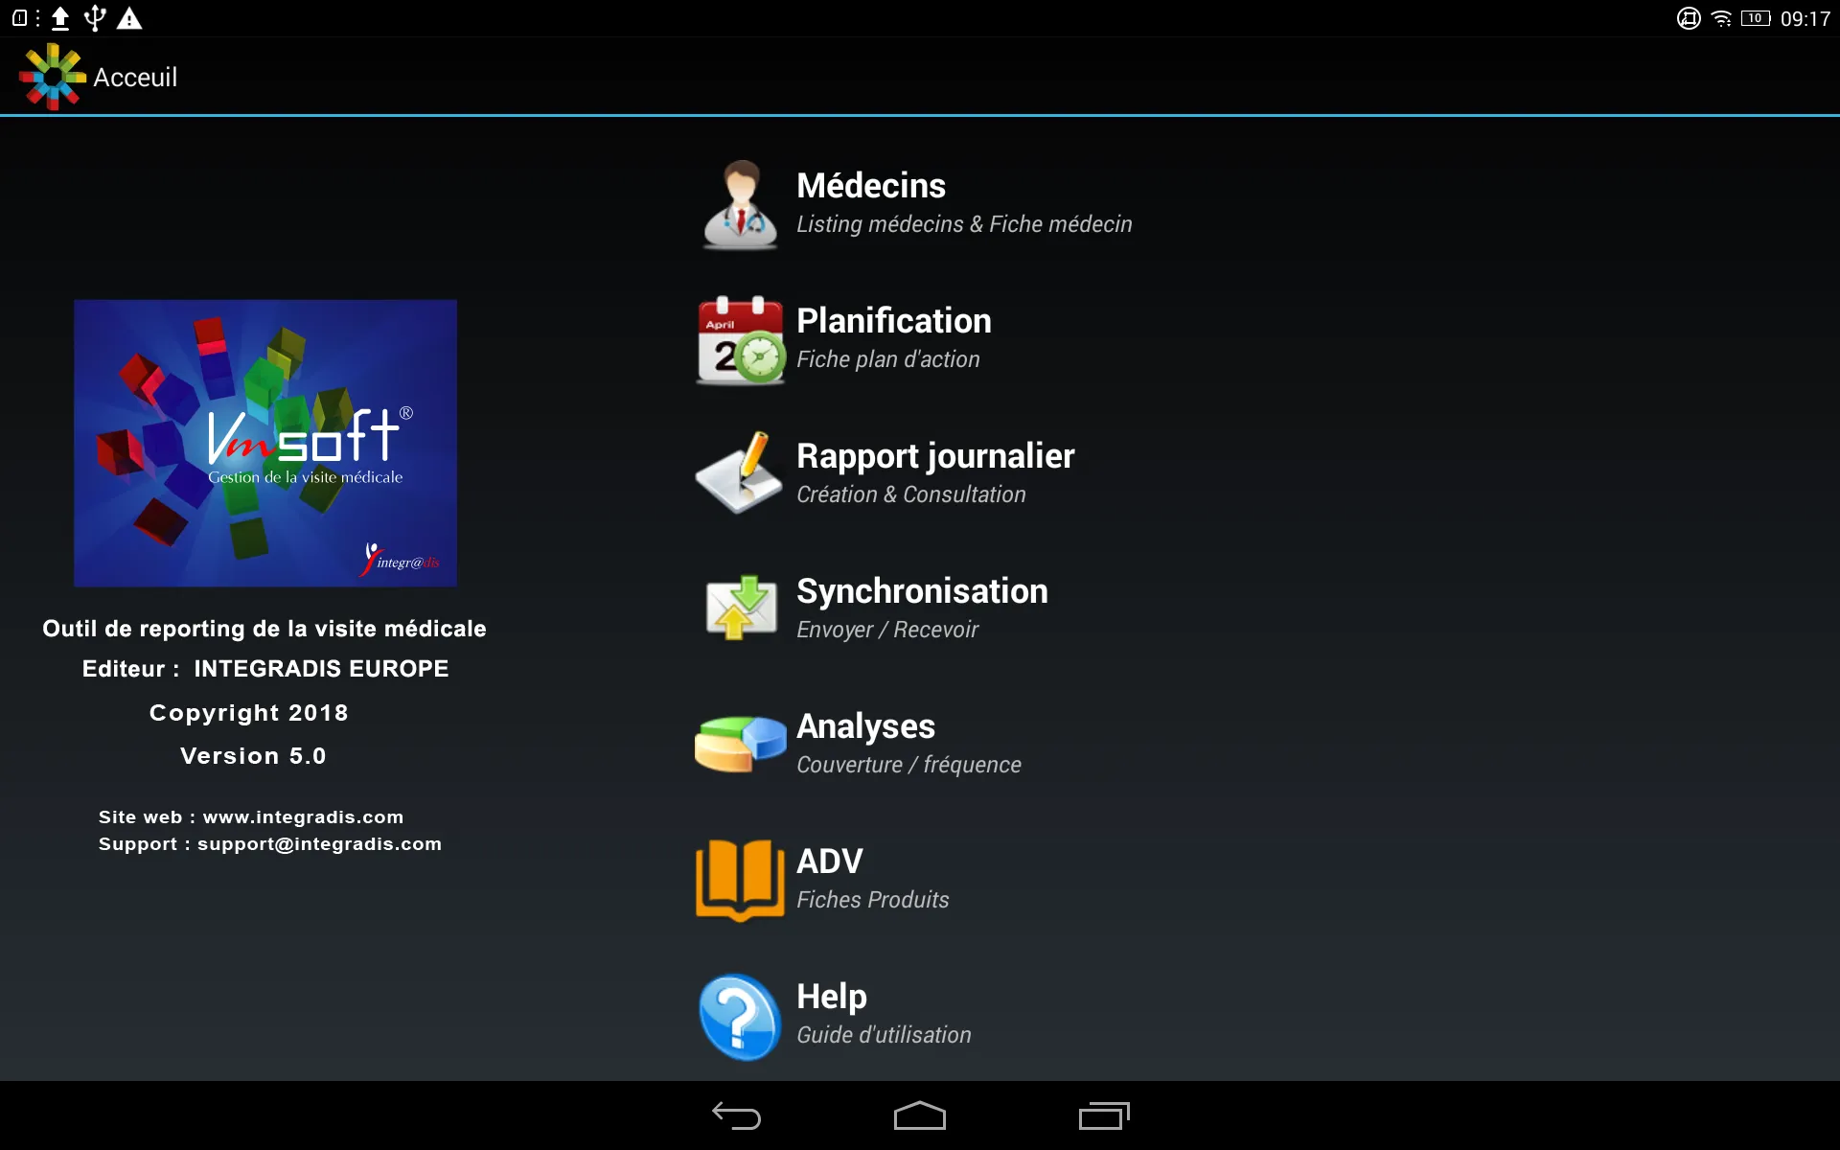Tap the colorful app logo beside Acceuil
The height and width of the screenshot is (1150, 1840).
52,77
